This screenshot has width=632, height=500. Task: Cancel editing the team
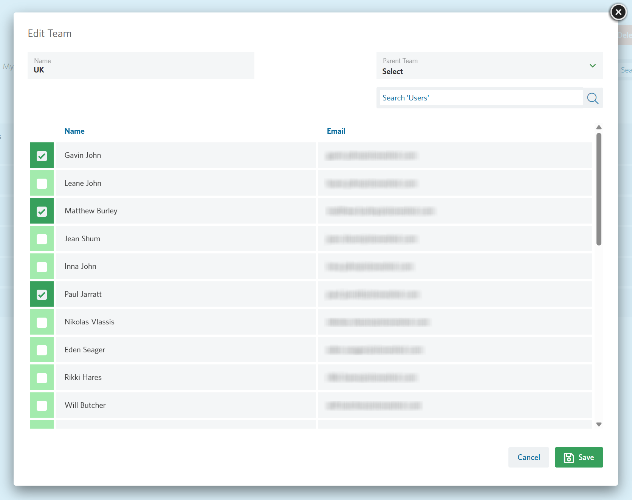[528, 457]
